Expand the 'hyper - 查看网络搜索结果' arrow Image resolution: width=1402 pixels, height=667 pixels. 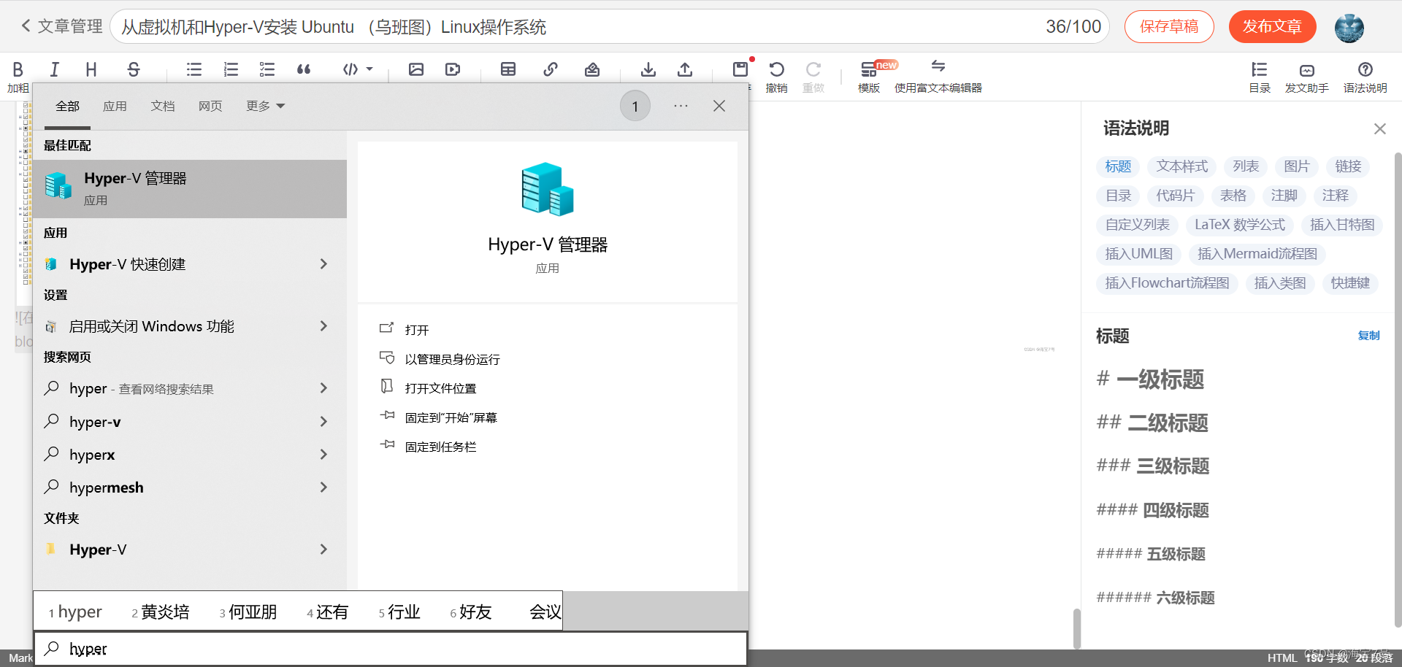pos(324,388)
